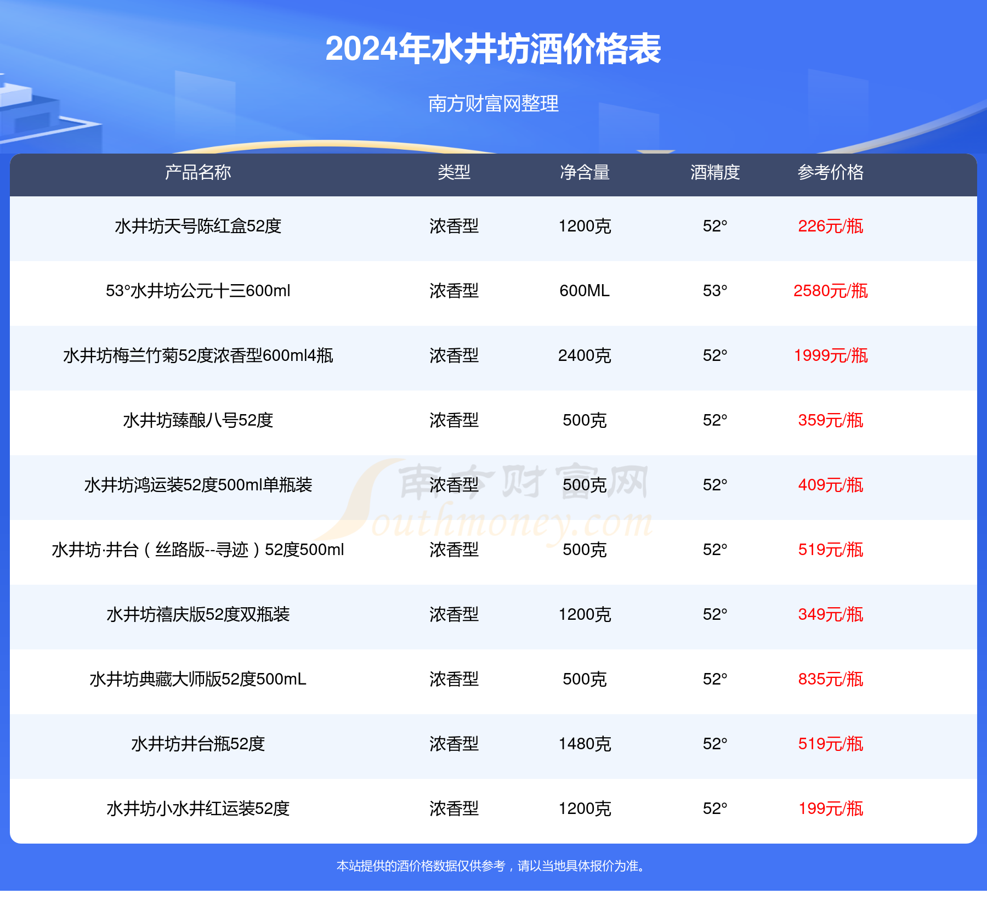Click the price 2580元/瓶
The height and width of the screenshot is (916, 987).
point(831,291)
